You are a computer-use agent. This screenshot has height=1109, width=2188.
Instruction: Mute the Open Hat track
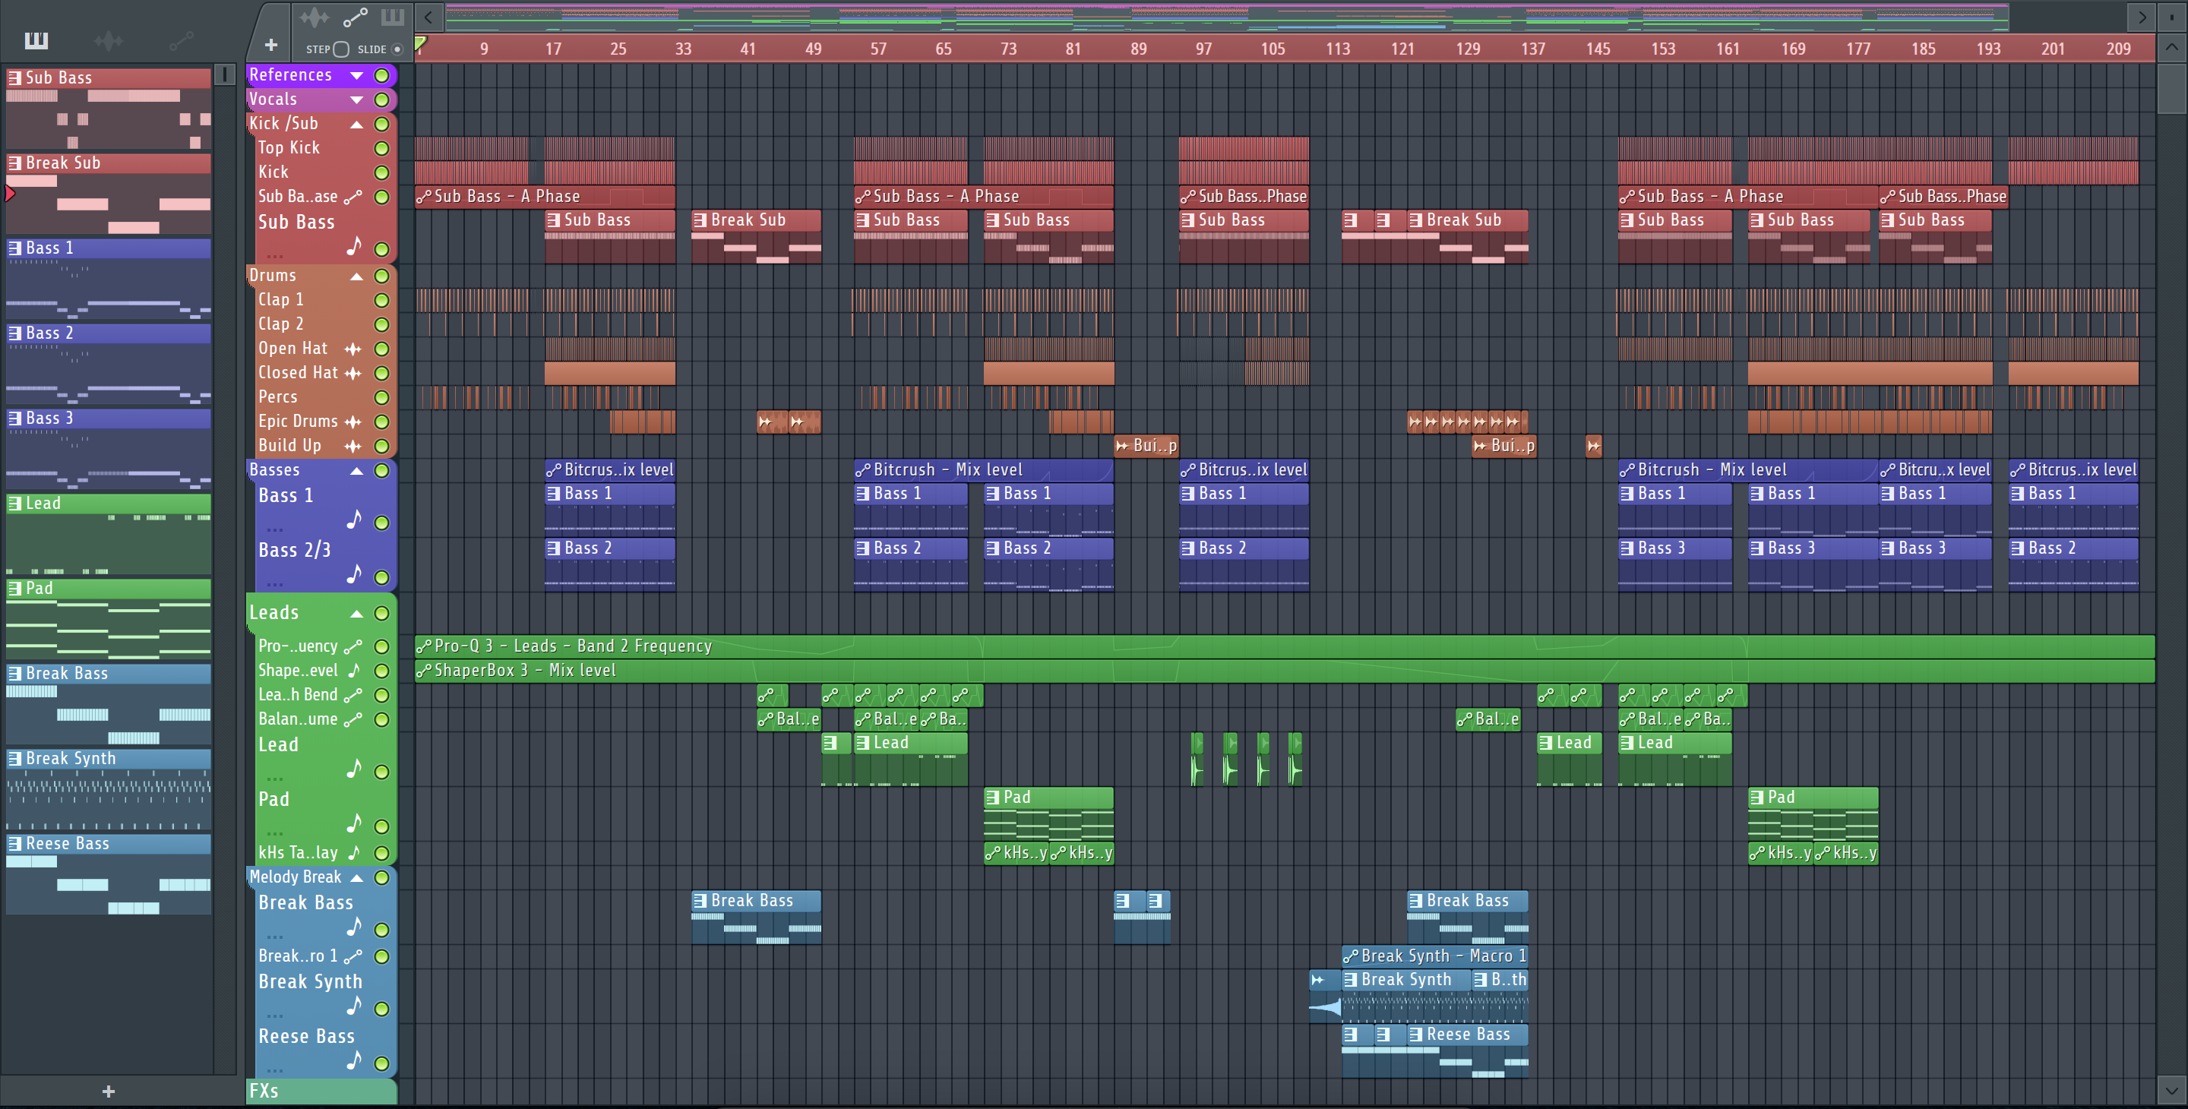[x=382, y=349]
